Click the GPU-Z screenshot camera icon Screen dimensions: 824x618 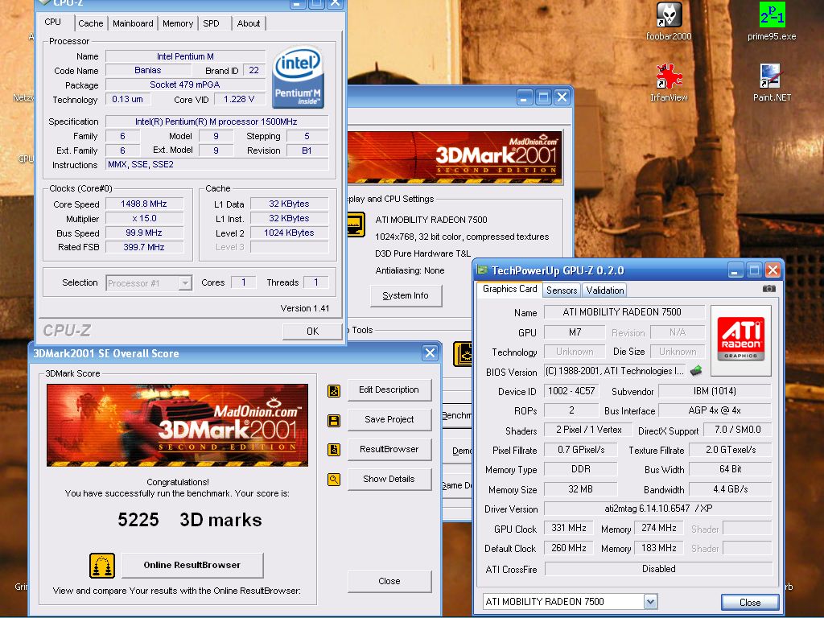pos(768,289)
